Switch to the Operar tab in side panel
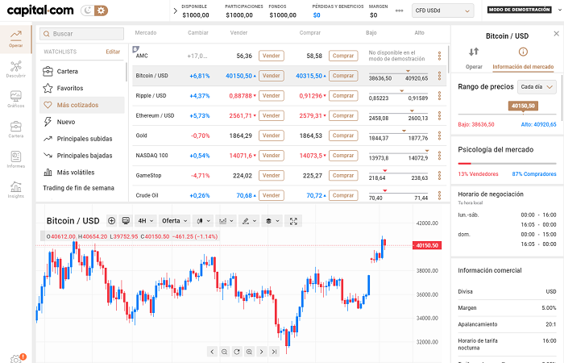The width and height of the screenshot is (564, 363). point(474,58)
